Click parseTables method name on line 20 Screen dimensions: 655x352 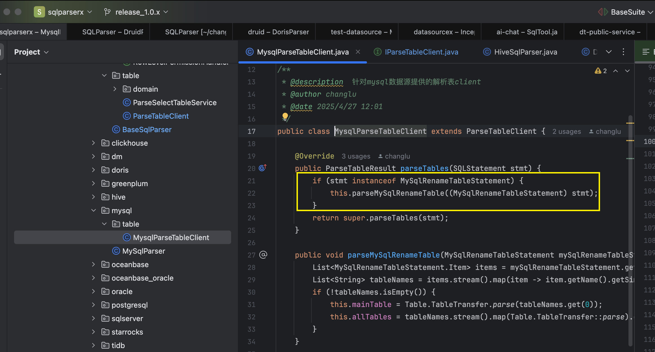(424, 168)
